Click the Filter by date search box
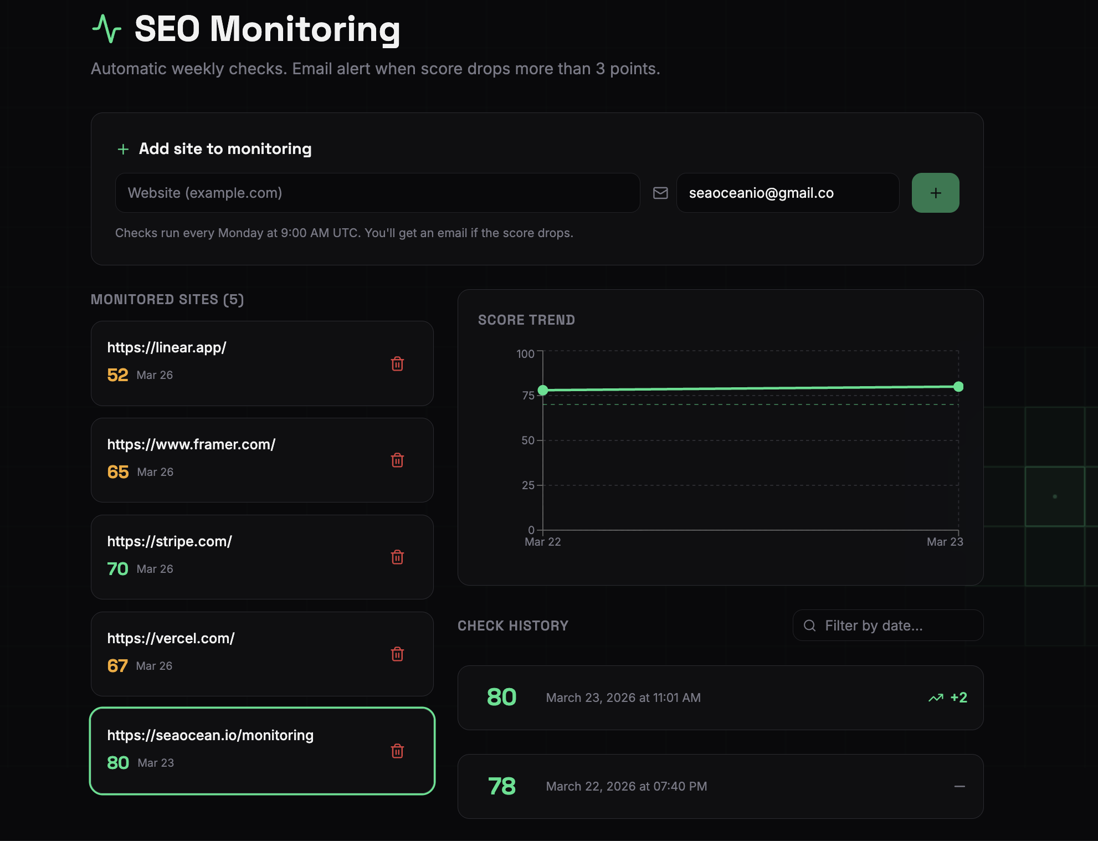 pos(888,625)
